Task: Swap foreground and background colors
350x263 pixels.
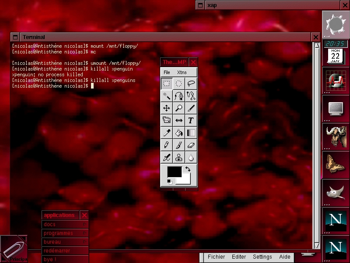Action: pyautogui.click(x=188, y=169)
